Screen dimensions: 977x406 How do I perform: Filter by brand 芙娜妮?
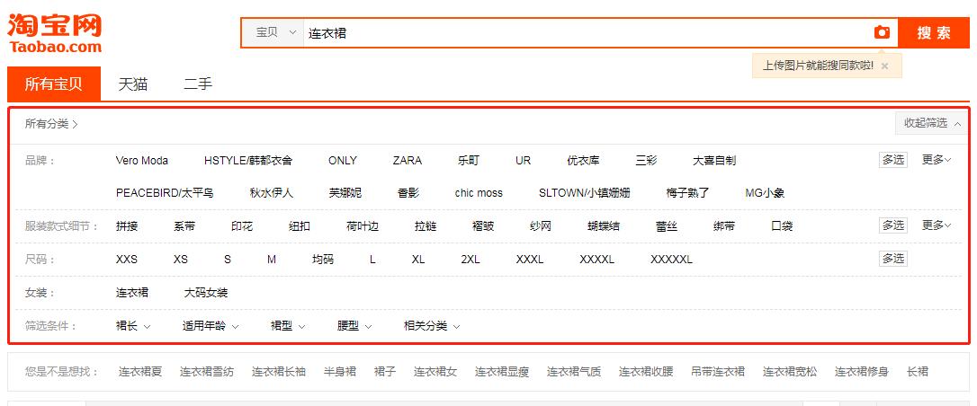click(x=345, y=193)
